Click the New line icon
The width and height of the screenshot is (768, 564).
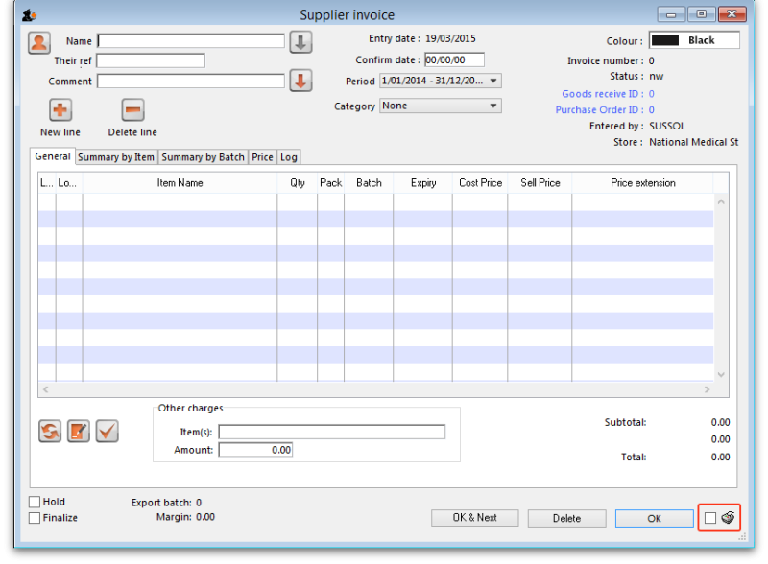pyautogui.click(x=59, y=108)
